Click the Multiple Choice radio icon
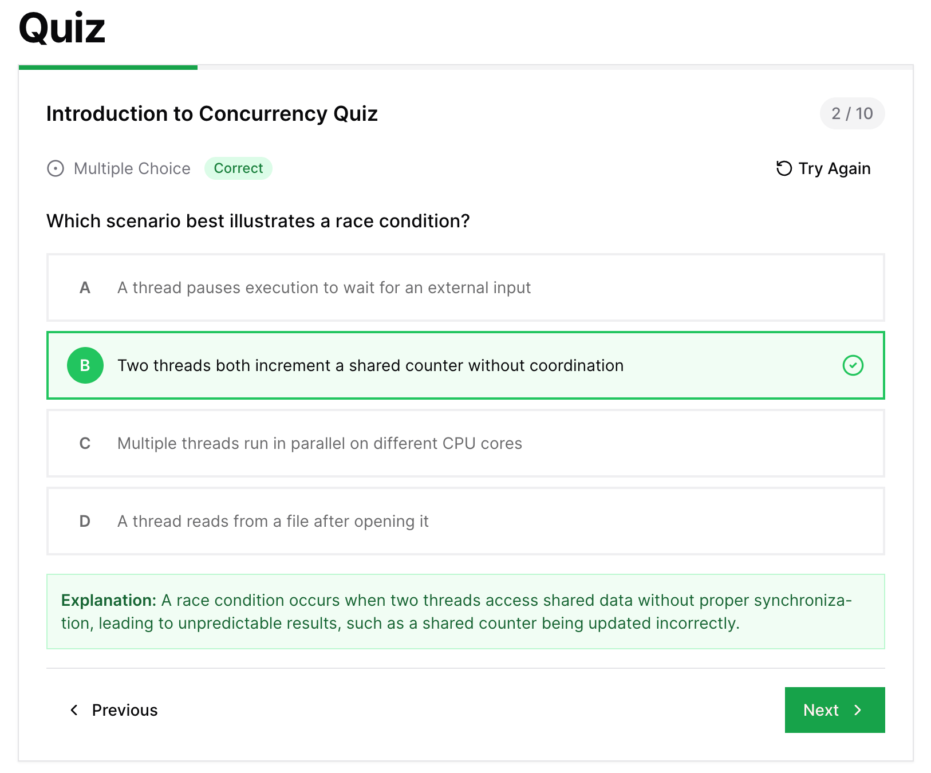The height and width of the screenshot is (773, 931). click(55, 168)
